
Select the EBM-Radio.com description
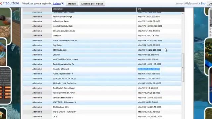coord(60,50)
